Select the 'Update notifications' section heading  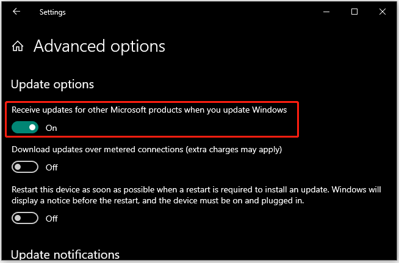click(65, 254)
